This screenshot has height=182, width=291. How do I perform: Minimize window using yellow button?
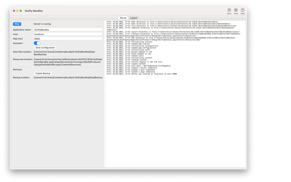(x=17, y=11)
